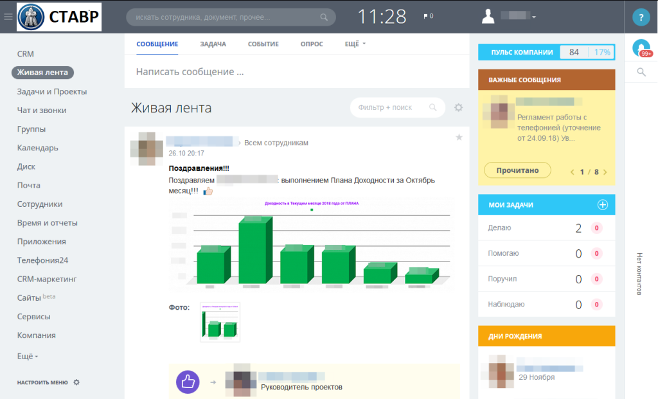Open the Всем сотрудникам recipient link
This screenshot has height=399, width=658.
point(276,143)
